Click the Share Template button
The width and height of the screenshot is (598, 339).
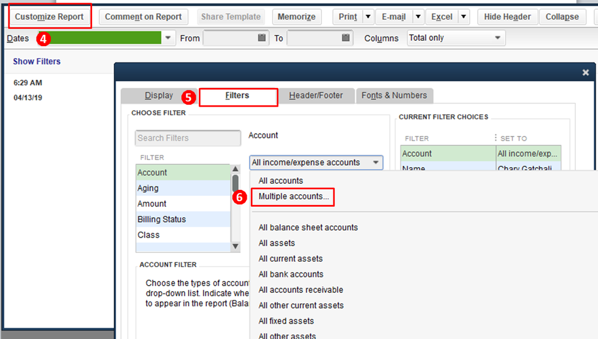click(x=231, y=17)
